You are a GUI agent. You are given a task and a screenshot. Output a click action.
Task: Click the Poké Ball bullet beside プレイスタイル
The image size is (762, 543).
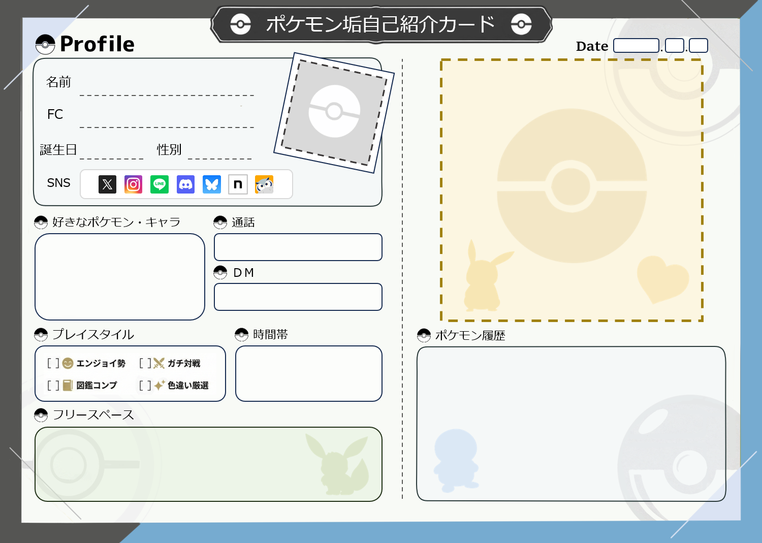[x=41, y=335]
